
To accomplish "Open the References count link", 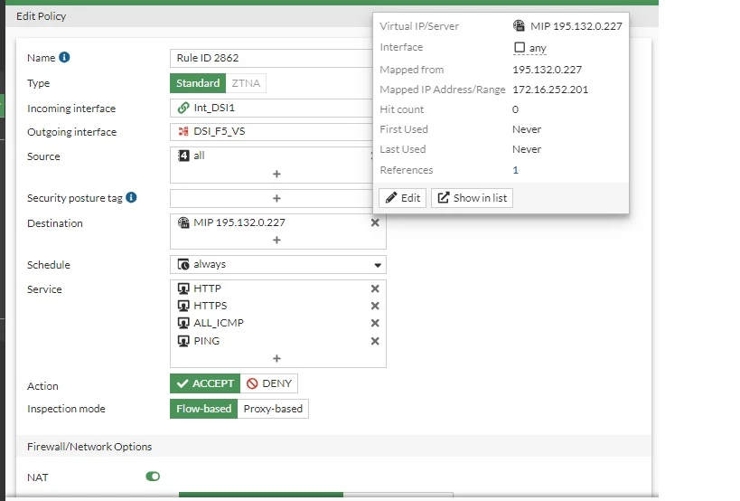I will pos(515,170).
